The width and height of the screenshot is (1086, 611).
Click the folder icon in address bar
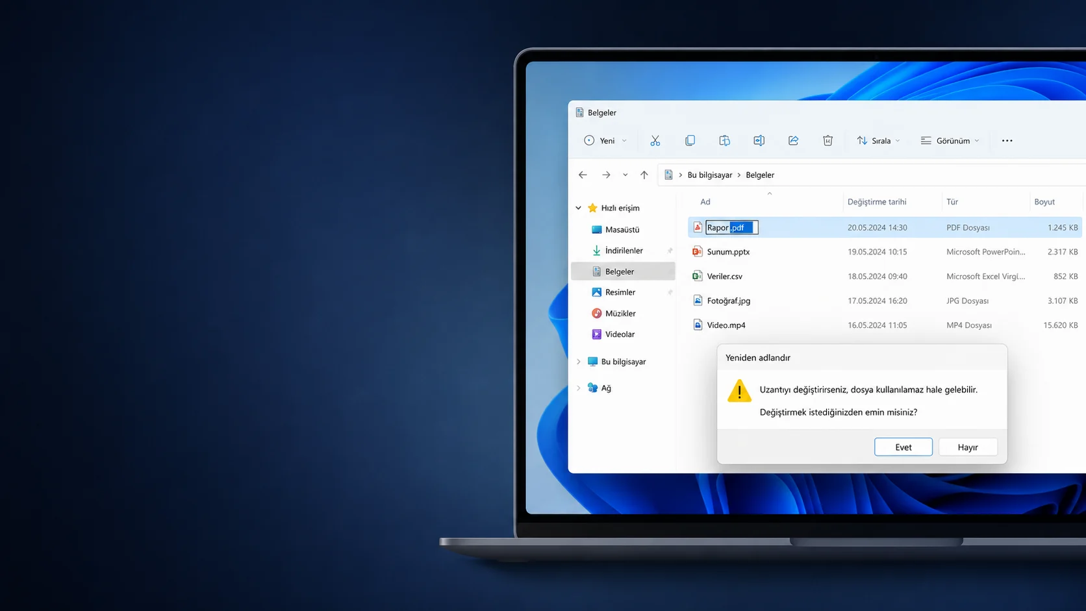[668, 175]
